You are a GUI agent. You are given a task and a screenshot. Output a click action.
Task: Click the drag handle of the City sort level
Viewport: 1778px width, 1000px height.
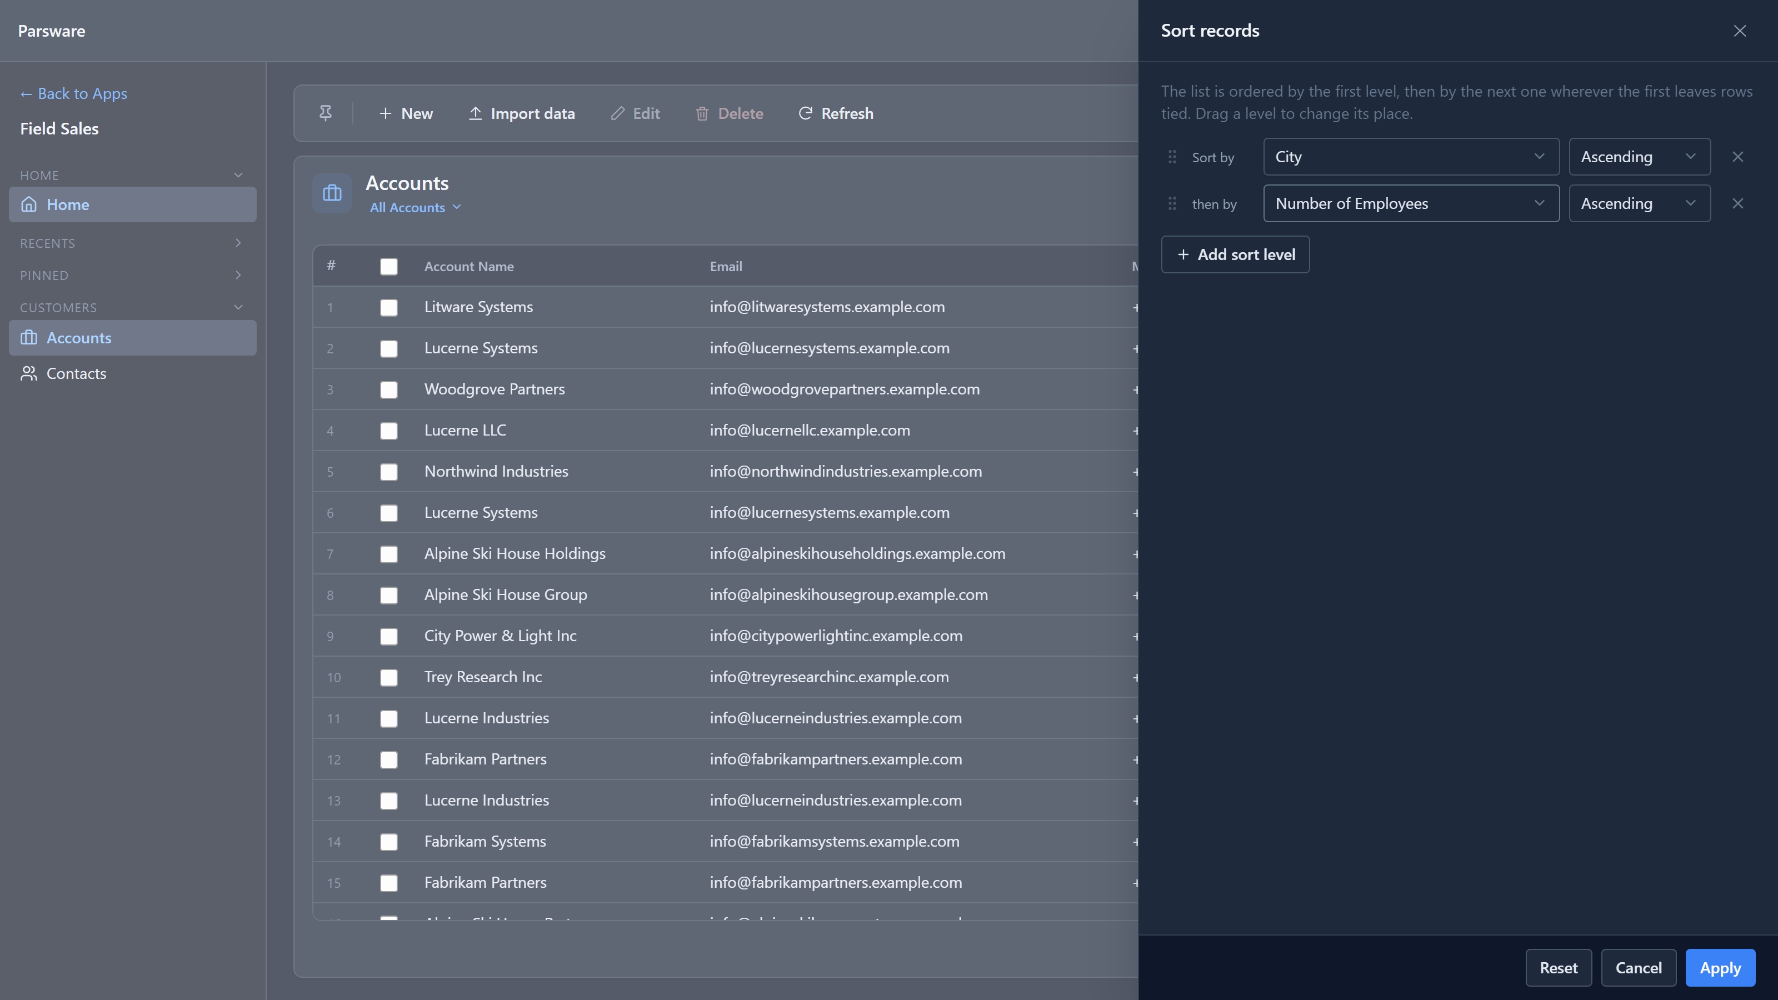click(1172, 157)
